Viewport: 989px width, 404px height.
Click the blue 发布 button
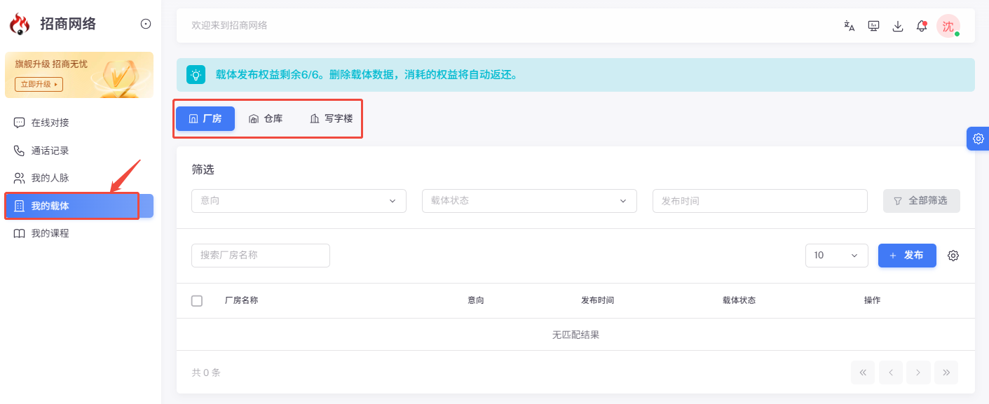[x=907, y=256]
